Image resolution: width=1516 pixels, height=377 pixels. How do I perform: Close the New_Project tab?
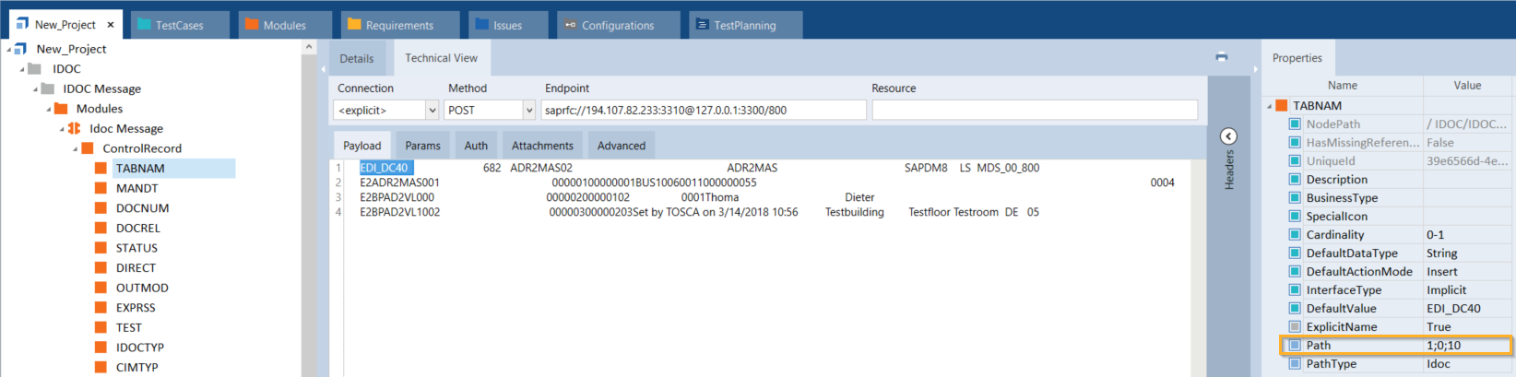(x=111, y=25)
